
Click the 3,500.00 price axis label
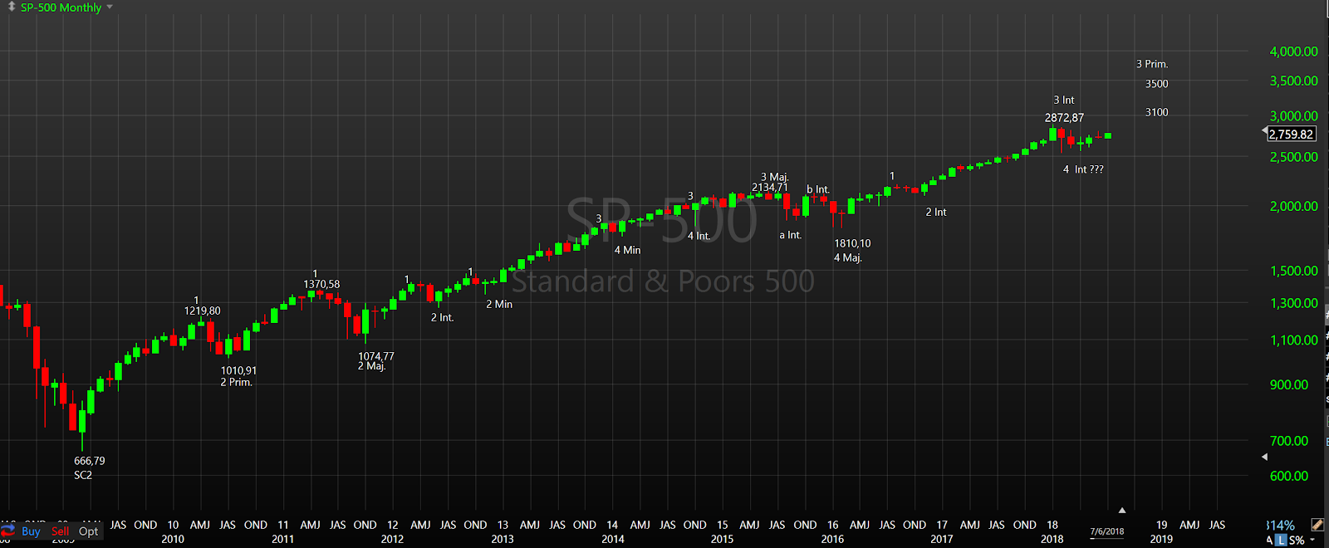[x=1293, y=81]
